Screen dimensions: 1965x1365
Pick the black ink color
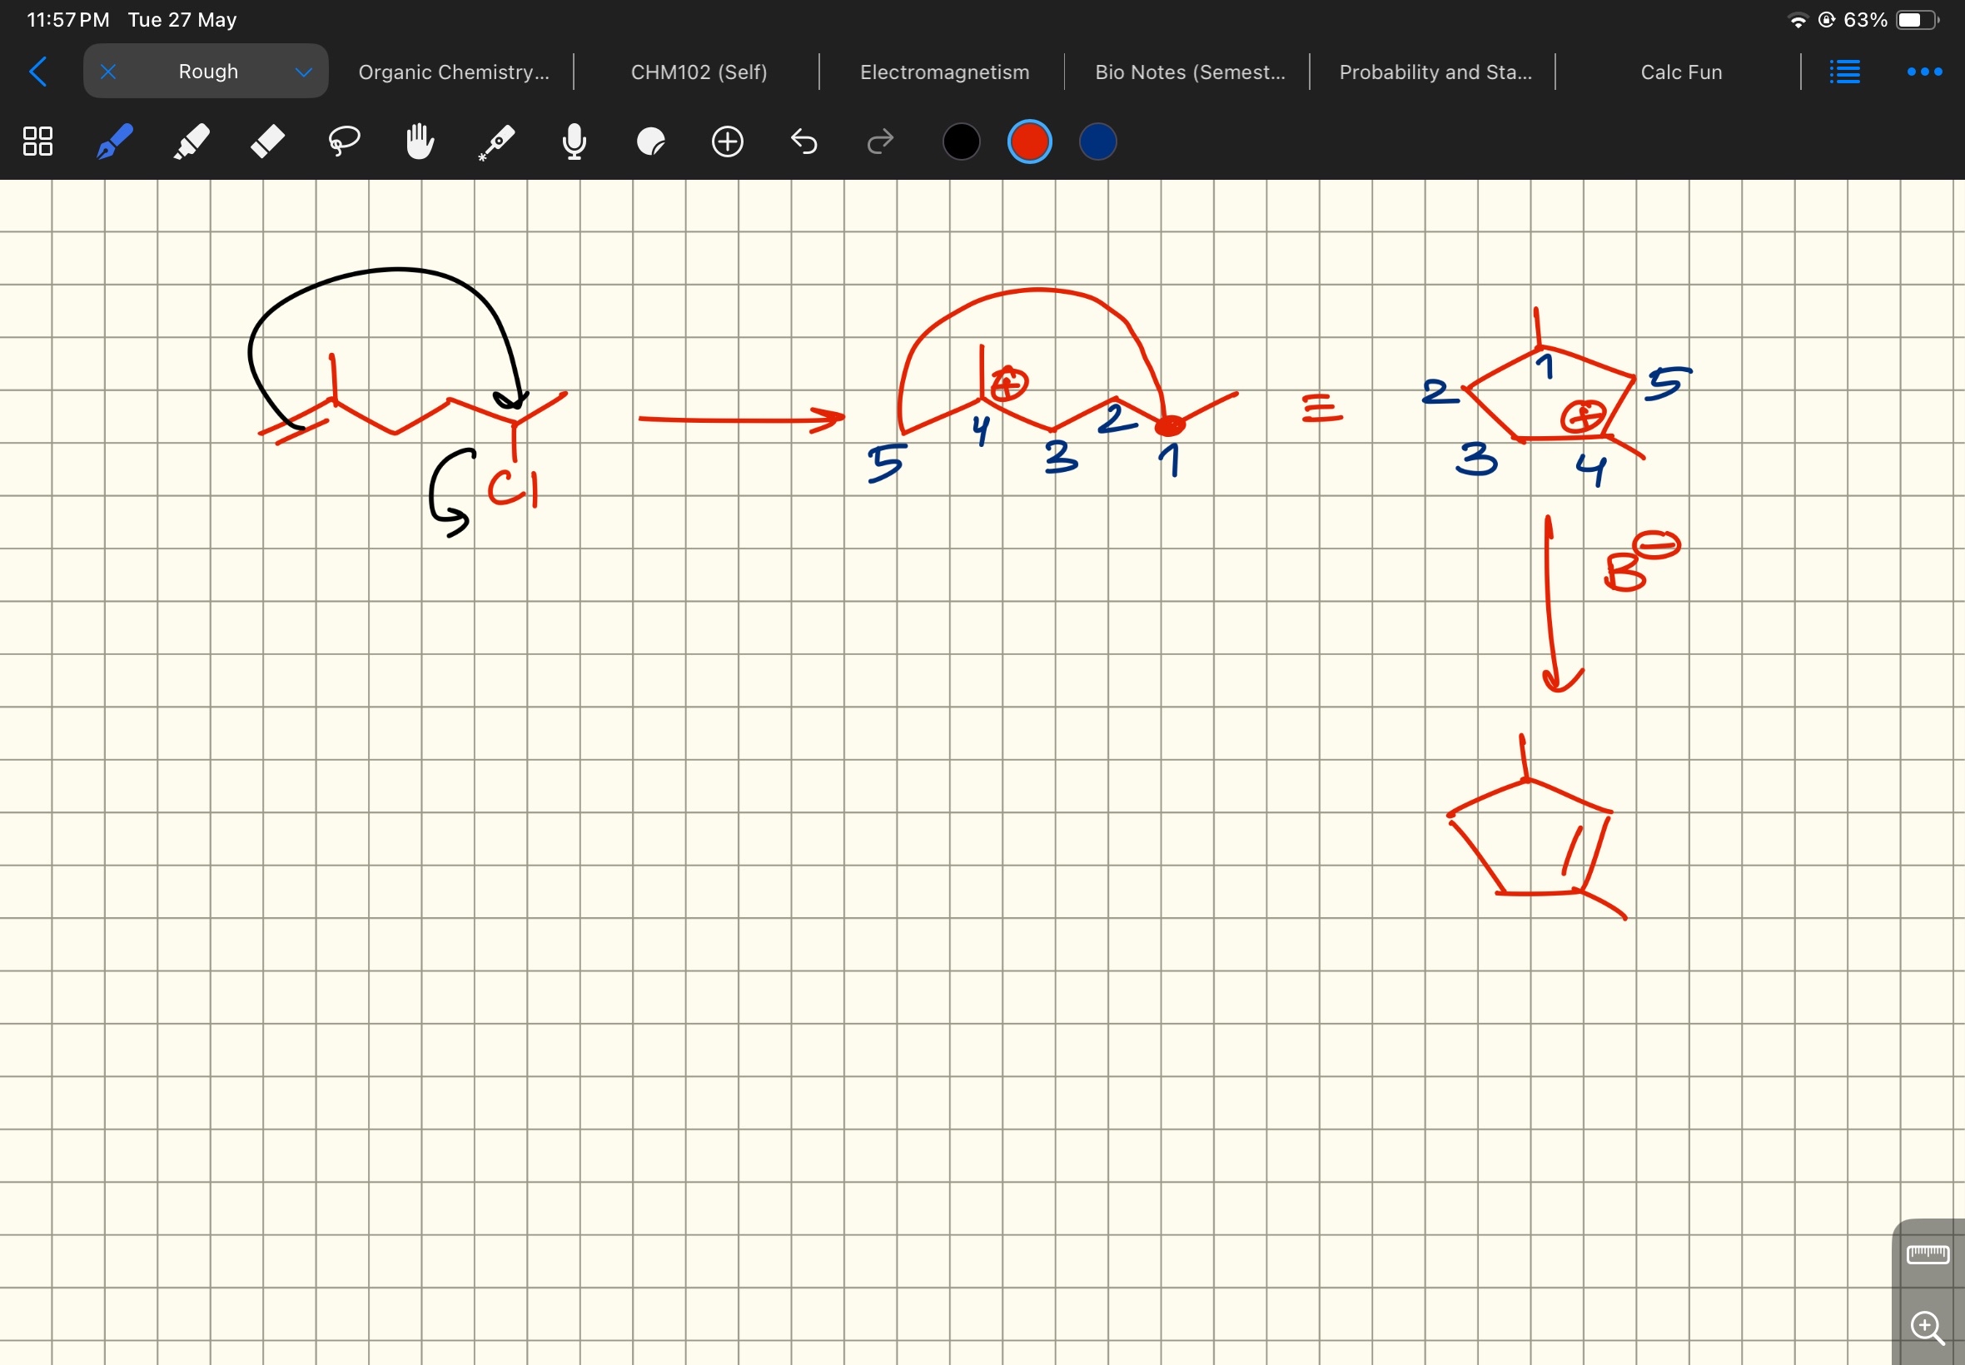click(x=962, y=141)
